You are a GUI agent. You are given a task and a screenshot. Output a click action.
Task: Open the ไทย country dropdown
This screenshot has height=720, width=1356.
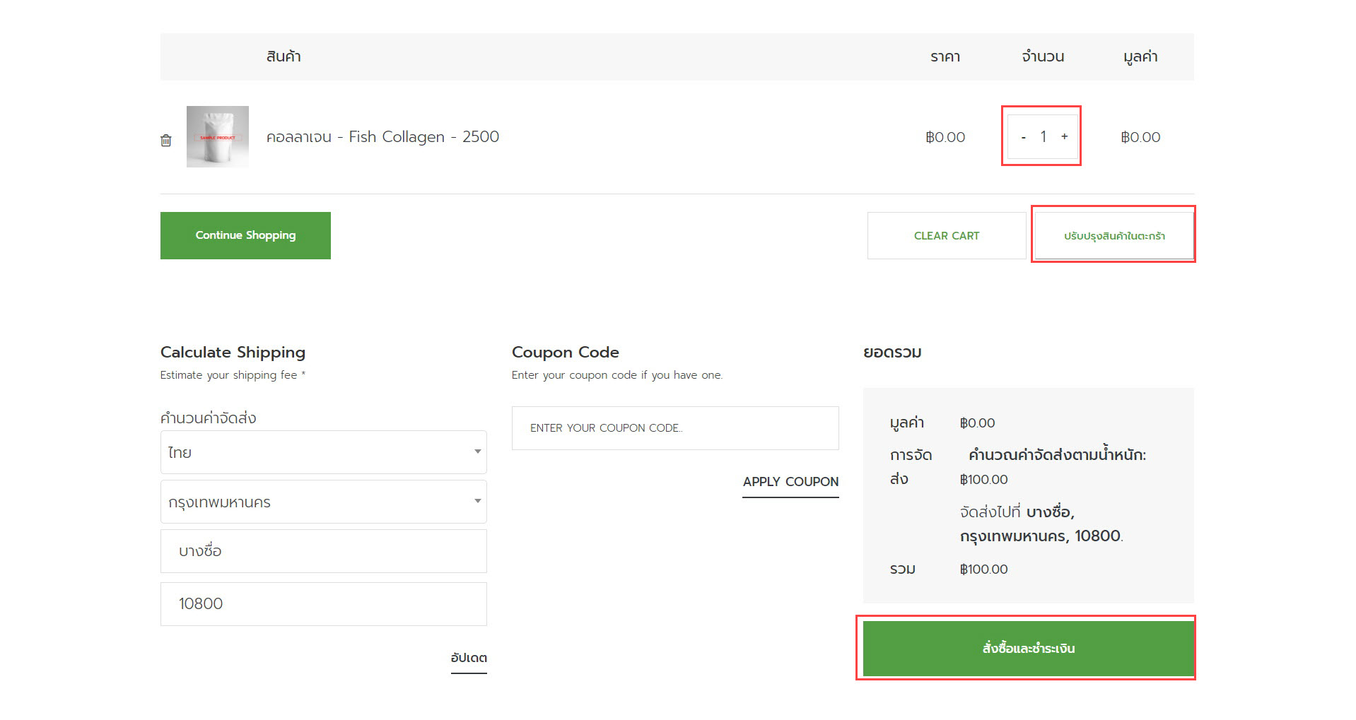[x=323, y=452]
